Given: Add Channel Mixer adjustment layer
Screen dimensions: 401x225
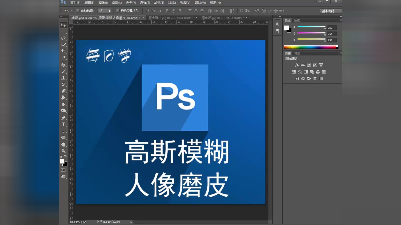Looking at the screenshot, I should point(318,72).
